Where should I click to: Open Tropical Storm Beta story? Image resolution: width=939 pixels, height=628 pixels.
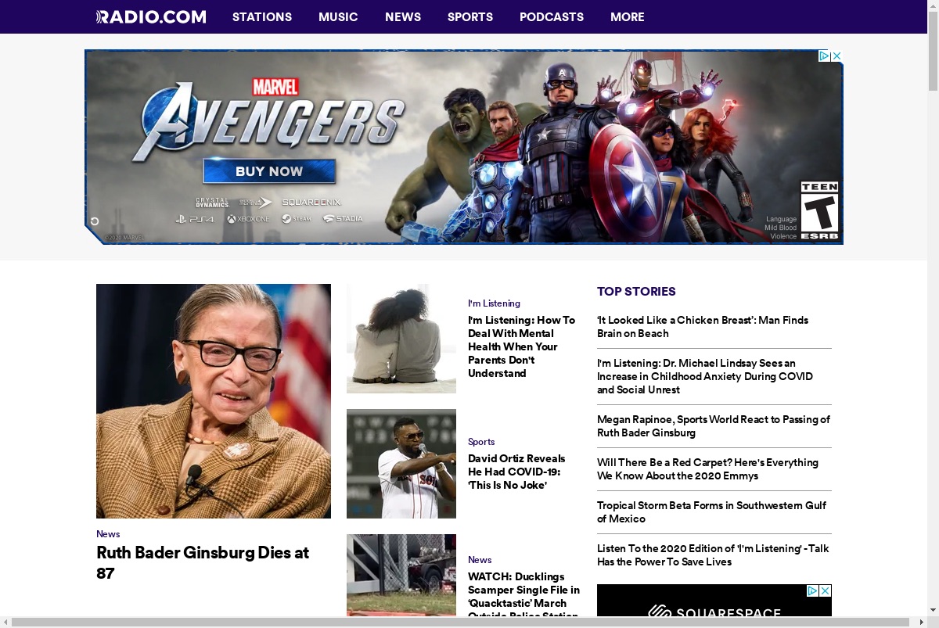click(x=711, y=511)
